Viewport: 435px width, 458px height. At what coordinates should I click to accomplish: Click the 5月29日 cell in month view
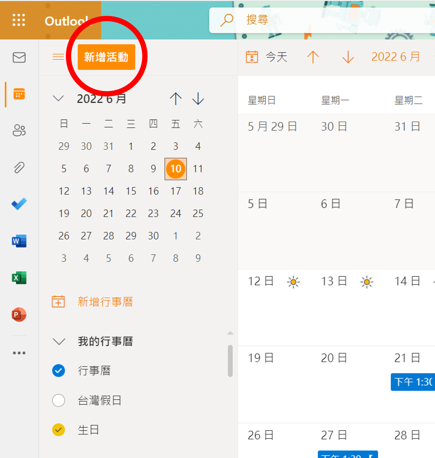pos(274,153)
